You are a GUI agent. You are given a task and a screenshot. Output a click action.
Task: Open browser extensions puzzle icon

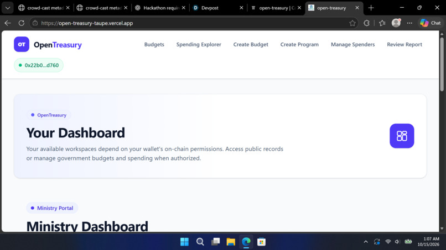click(x=366, y=23)
